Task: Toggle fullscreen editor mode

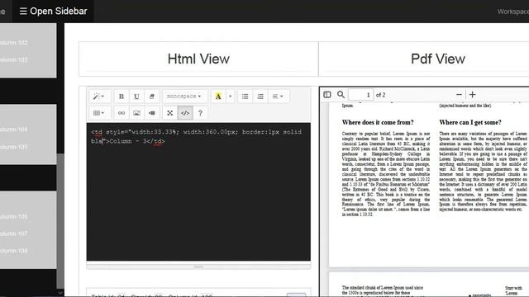Action: point(169,113)
